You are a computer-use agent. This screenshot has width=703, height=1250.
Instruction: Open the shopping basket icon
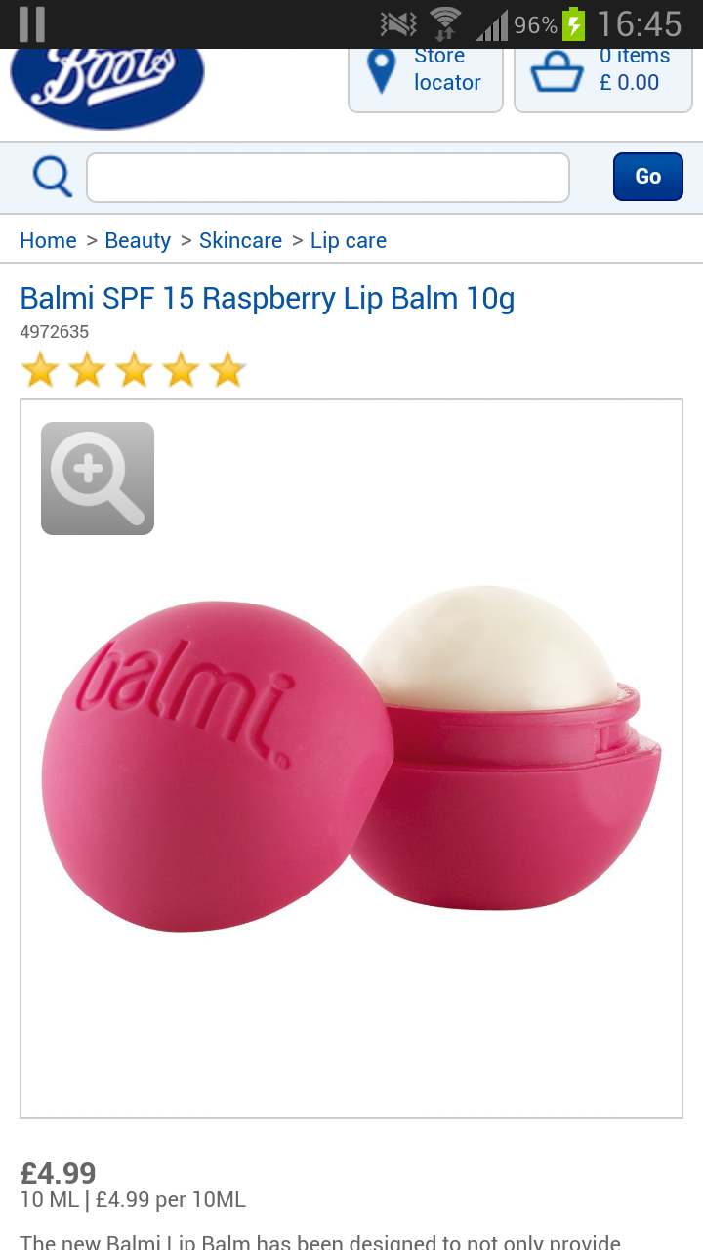point(557,72)
